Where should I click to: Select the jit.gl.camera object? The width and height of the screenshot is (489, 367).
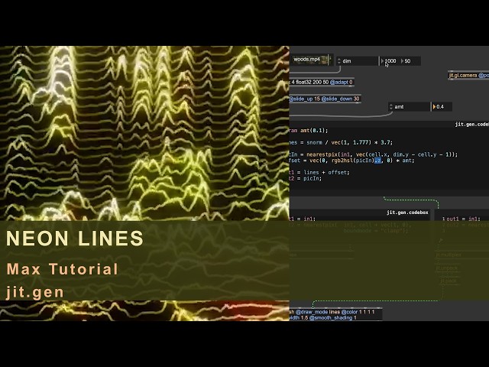468,76
